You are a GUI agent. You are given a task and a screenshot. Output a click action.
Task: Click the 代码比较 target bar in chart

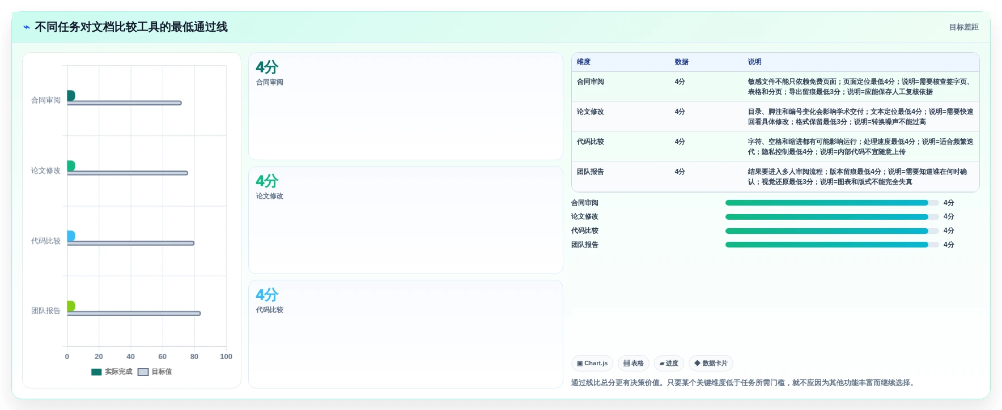(x=130, y=244)
